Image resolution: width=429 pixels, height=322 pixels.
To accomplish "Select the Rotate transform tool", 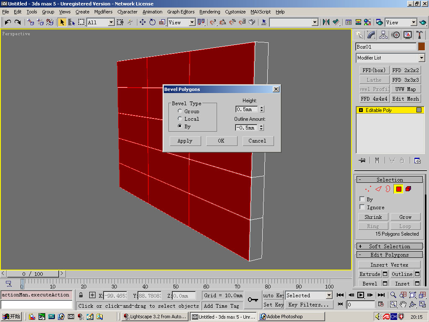I will coord(152,22).
